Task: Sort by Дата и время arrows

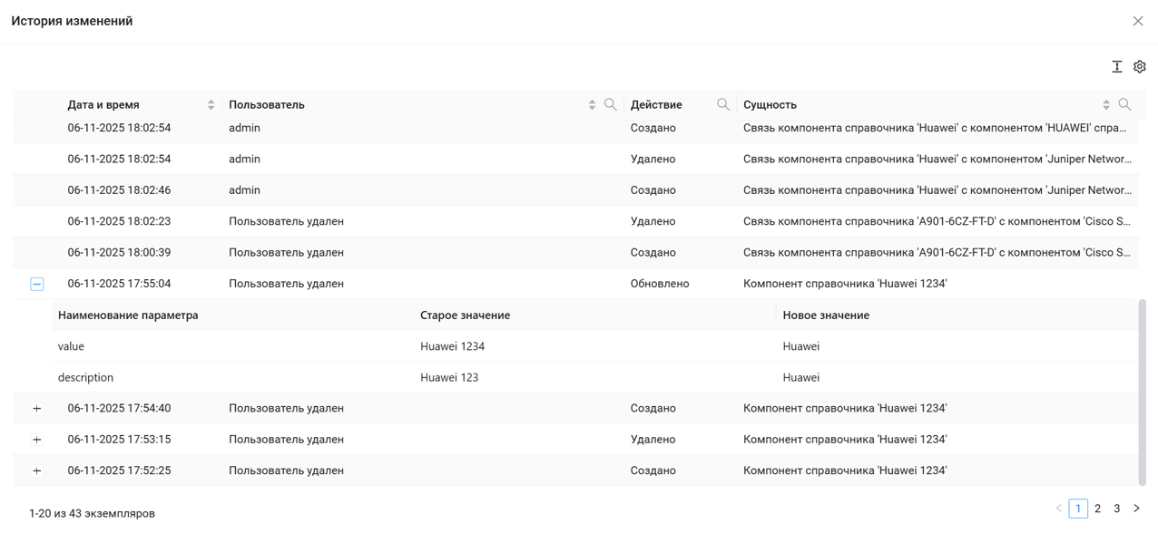Action: (x=211, y=105)
